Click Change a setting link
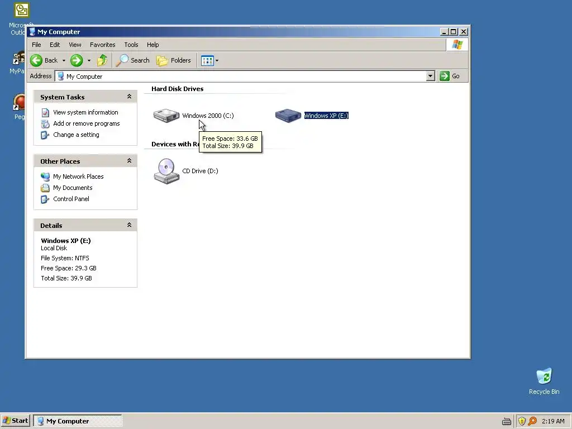 pos(76,135)
